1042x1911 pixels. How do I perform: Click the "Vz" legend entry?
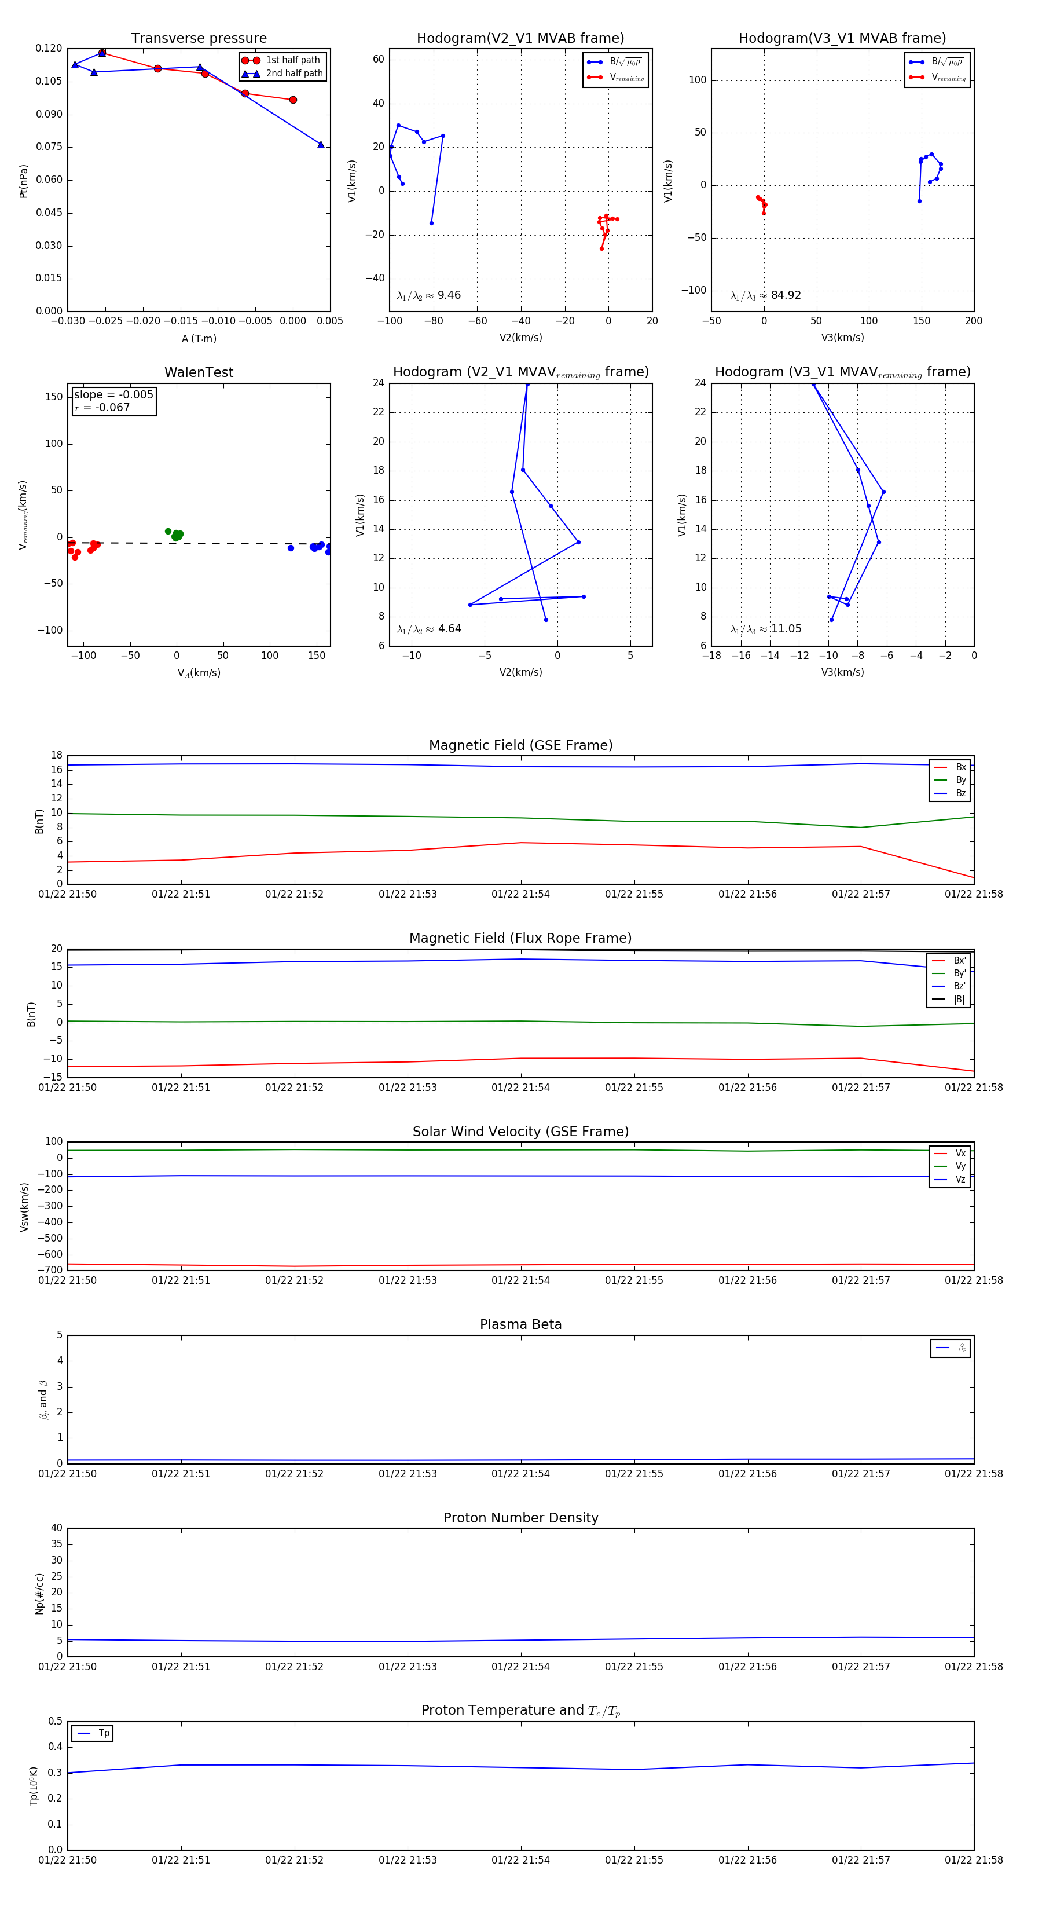[950, 1179]
